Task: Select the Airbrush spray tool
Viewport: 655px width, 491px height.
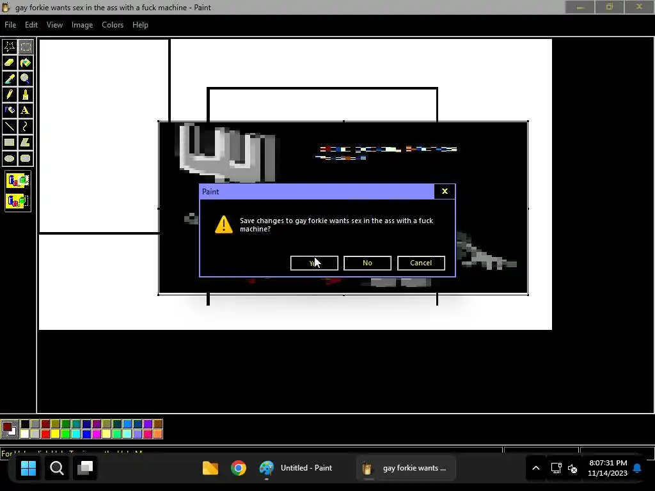Action: tap(10, 110)
